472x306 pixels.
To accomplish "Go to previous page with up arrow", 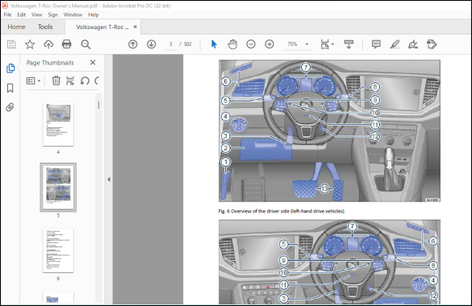I will click(133, 44).
